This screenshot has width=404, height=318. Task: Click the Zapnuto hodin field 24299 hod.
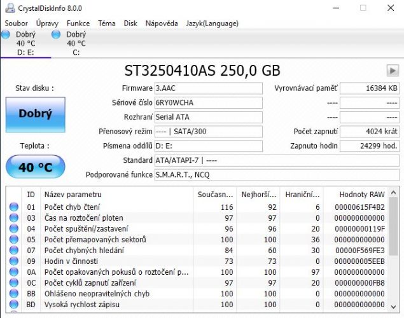coord(370,146)
